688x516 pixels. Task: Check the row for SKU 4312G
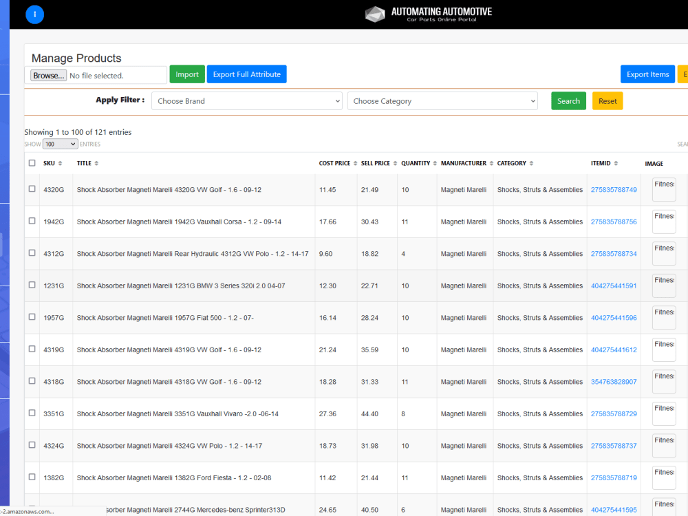[32, 252]
